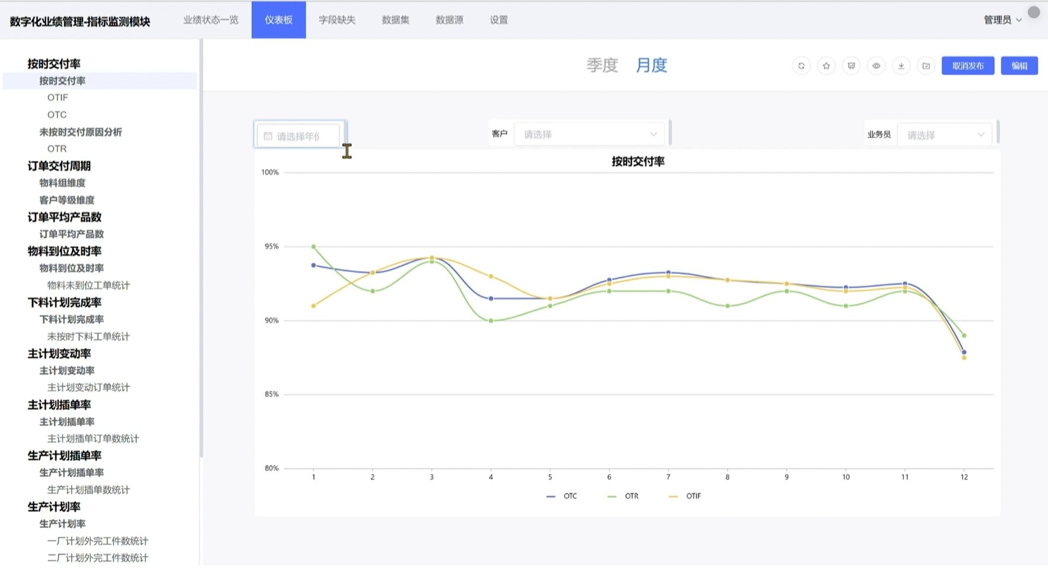The height and width of the screenshot is (573, 1048).
Task: Click the eye preview icon
Action: point(876,66)
